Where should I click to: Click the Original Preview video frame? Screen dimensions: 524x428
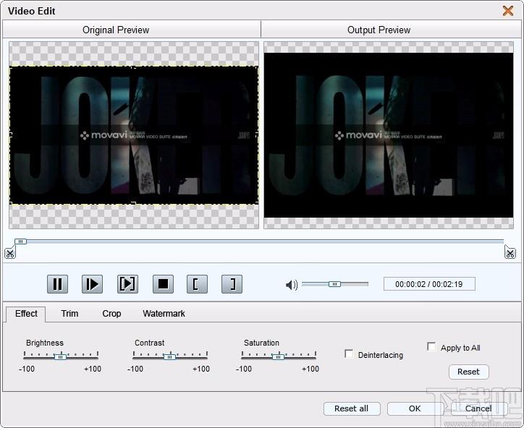pos(134,135)
